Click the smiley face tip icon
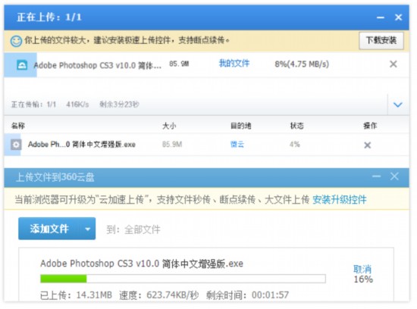Viewport: 417px width, 309px height. point(16,41)
